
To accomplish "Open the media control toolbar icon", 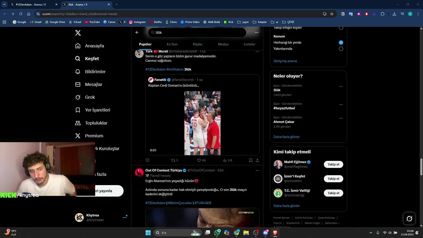I will click(402, 14).
